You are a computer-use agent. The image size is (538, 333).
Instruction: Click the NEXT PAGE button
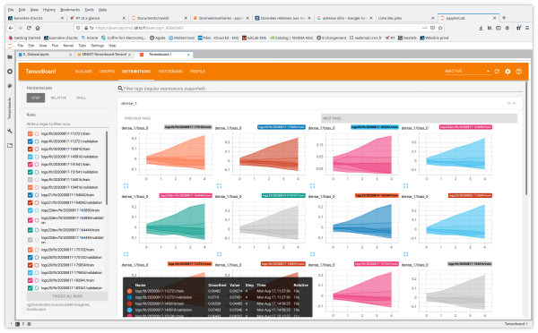(x=419, y=118)
